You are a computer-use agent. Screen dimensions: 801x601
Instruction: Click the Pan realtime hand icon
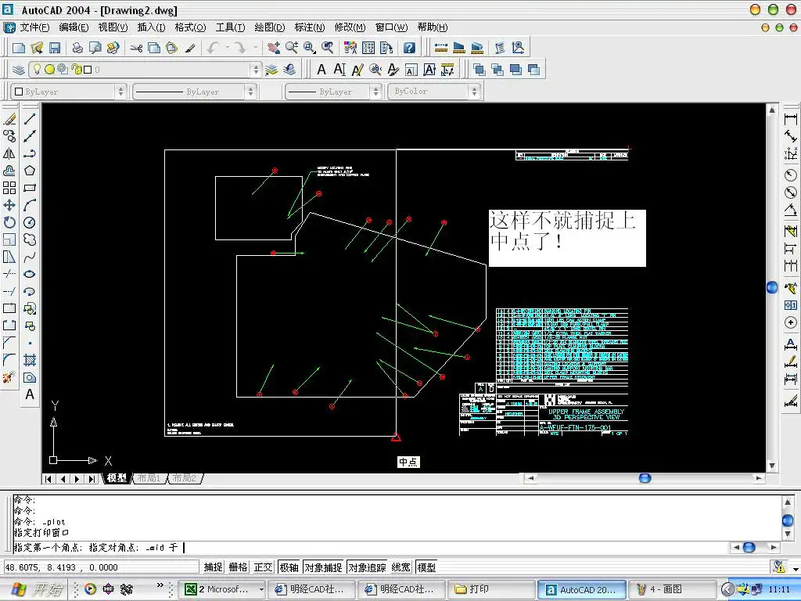click(273, 48)
